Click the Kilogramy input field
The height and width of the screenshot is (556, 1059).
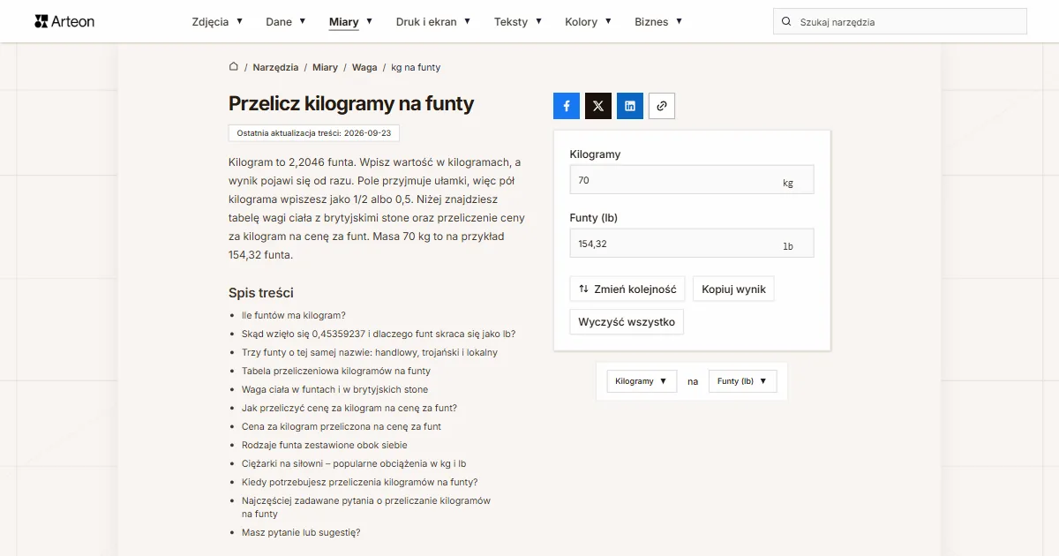click(x=692, y=180)
